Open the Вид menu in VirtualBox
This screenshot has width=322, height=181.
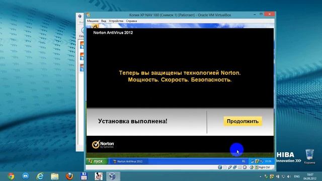pos(104,21)
